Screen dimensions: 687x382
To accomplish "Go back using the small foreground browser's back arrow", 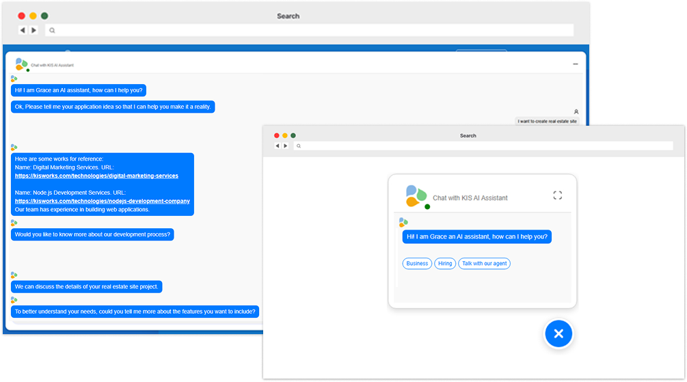I will (x=278, y=146).
